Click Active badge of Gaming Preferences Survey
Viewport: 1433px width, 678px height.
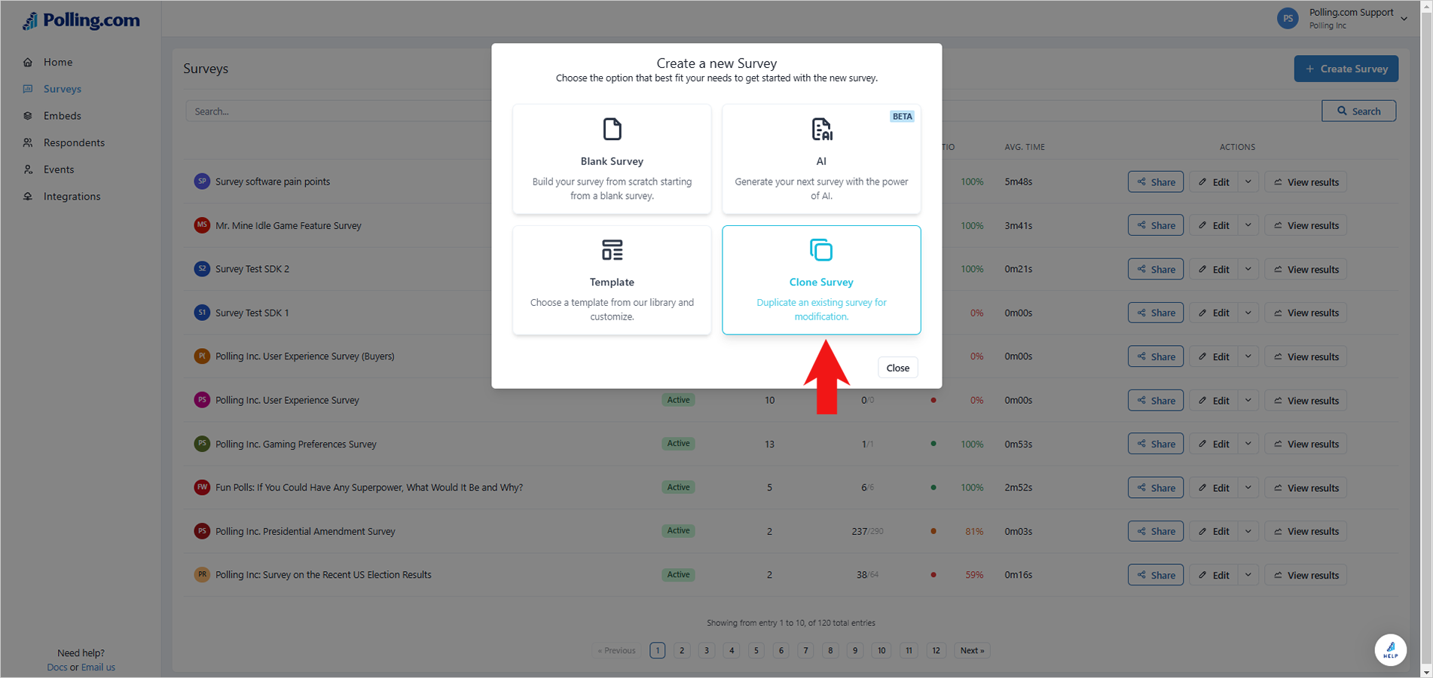click(678, 444)
